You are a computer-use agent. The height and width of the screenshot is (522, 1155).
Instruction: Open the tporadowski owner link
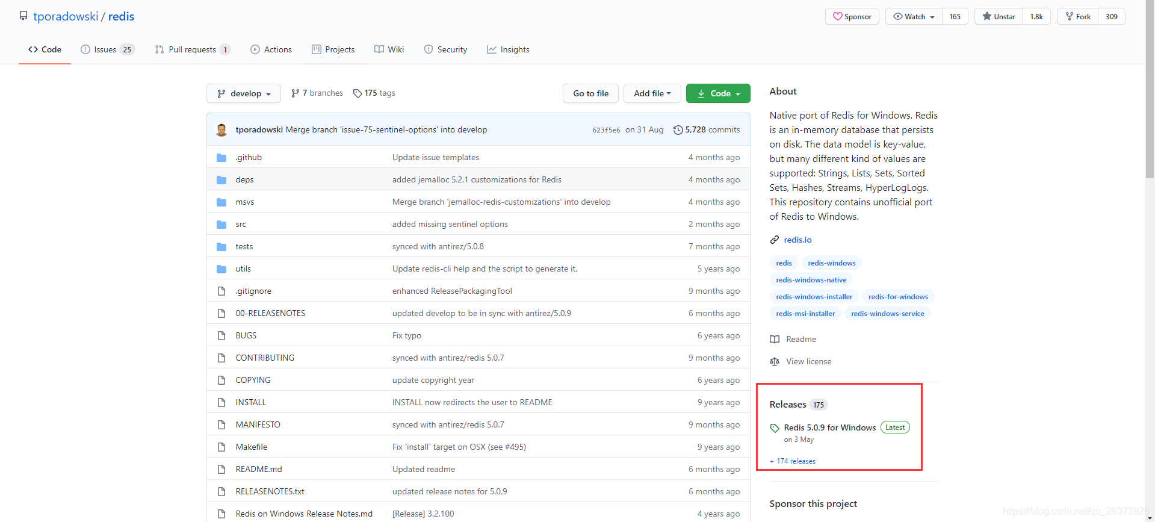tap(66, 16)
